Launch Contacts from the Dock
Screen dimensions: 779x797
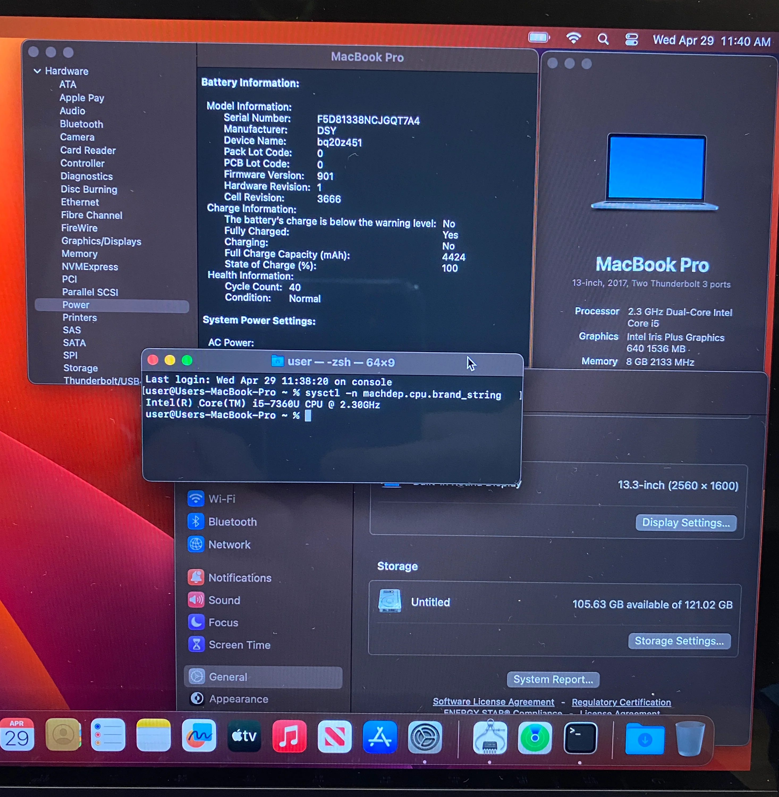(63, 735)
